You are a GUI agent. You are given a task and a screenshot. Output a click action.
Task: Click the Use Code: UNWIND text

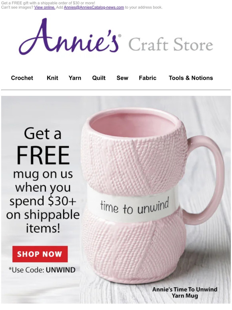point(42,270)
